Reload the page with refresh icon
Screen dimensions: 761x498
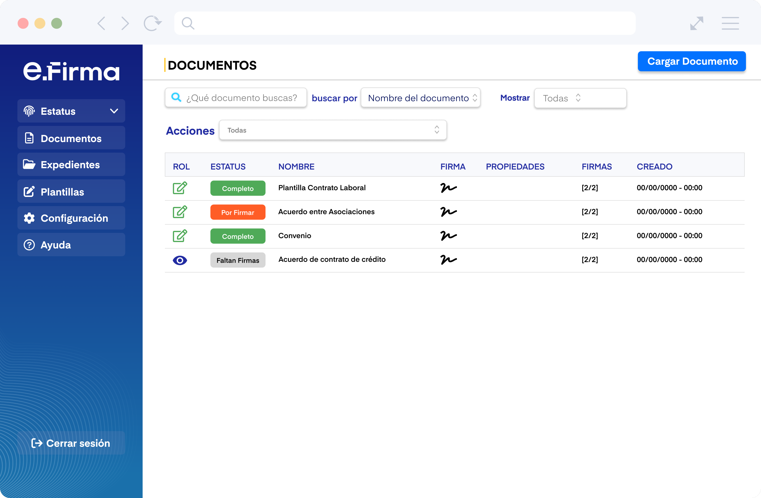153,23
